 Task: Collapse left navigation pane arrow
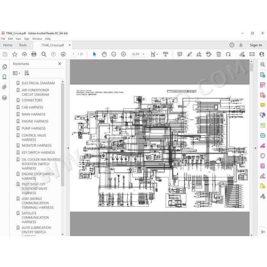click(68, 148)
